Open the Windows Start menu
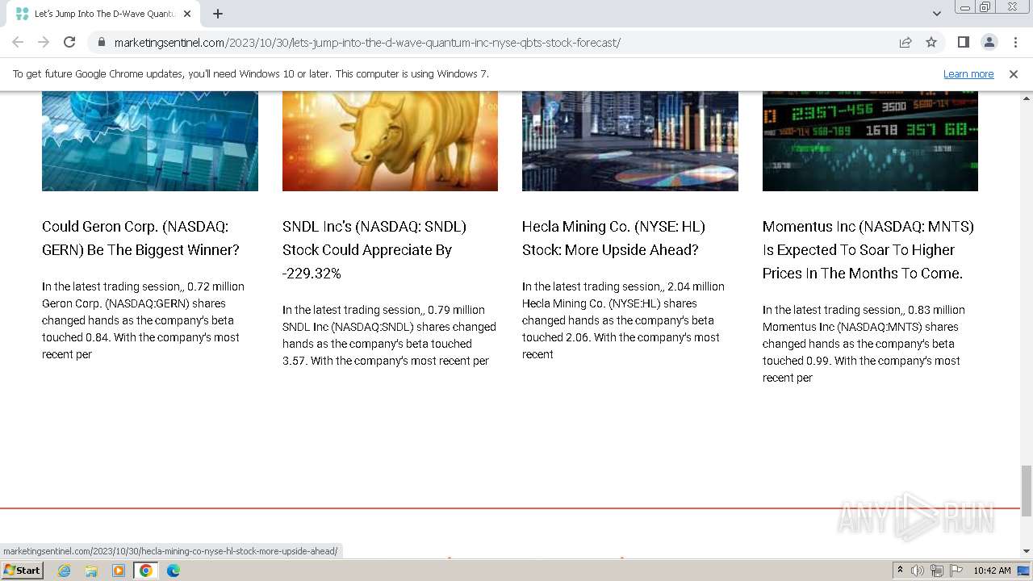1033x581 pixels. (22, 570)
